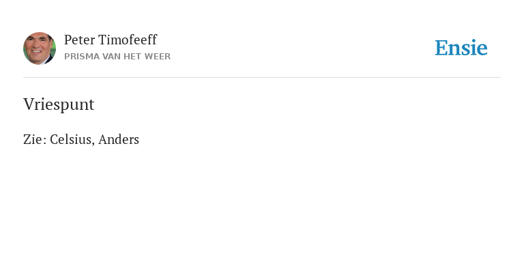This screenshot has height=262, width=524.
Task: Click the face in the author avatar
Action: [38, 48]
